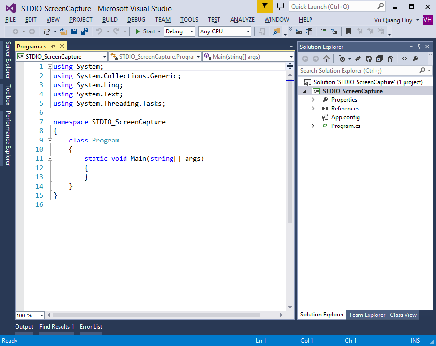Open Properties with the wrench icon
This screenshot has width=436, height=346.
coord(416,59)
